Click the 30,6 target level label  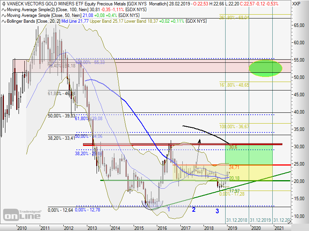[233, 147]
